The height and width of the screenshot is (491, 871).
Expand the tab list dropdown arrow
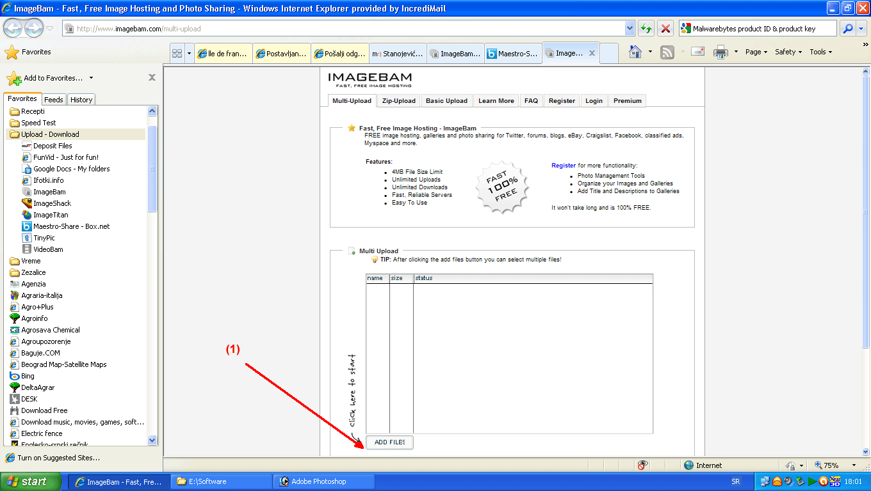coord(189,54)
